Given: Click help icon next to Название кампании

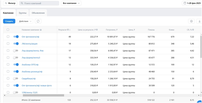Looking at the screenshot, I should tap(41, 30).
